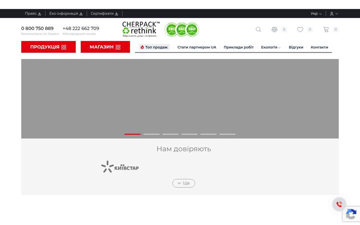Screen dimensions: 360x225
Task: Open the product comparison scales icon
Action: pyautogui.click(x=274, y=29)
